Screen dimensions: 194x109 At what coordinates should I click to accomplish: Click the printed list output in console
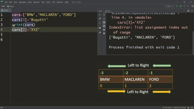(142, 37)
